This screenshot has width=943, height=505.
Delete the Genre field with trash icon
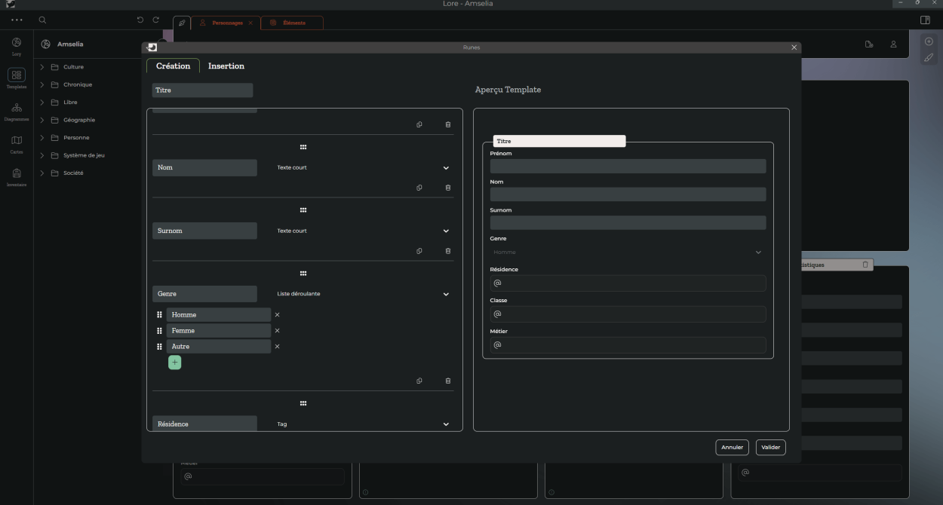click(x=448, y=381)
